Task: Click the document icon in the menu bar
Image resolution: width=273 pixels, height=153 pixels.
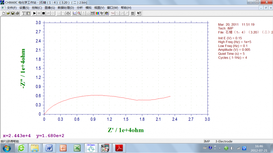Action: click(3, 7)
